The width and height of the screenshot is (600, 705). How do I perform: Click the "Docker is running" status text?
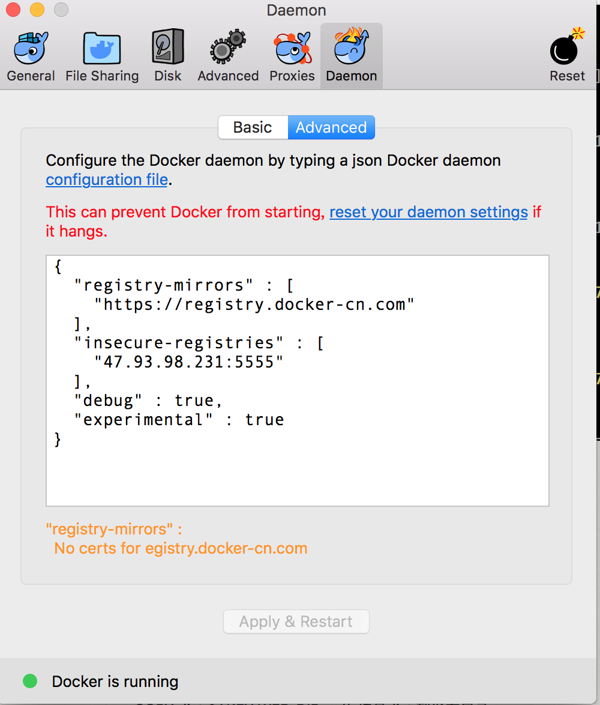click(115, 682)
